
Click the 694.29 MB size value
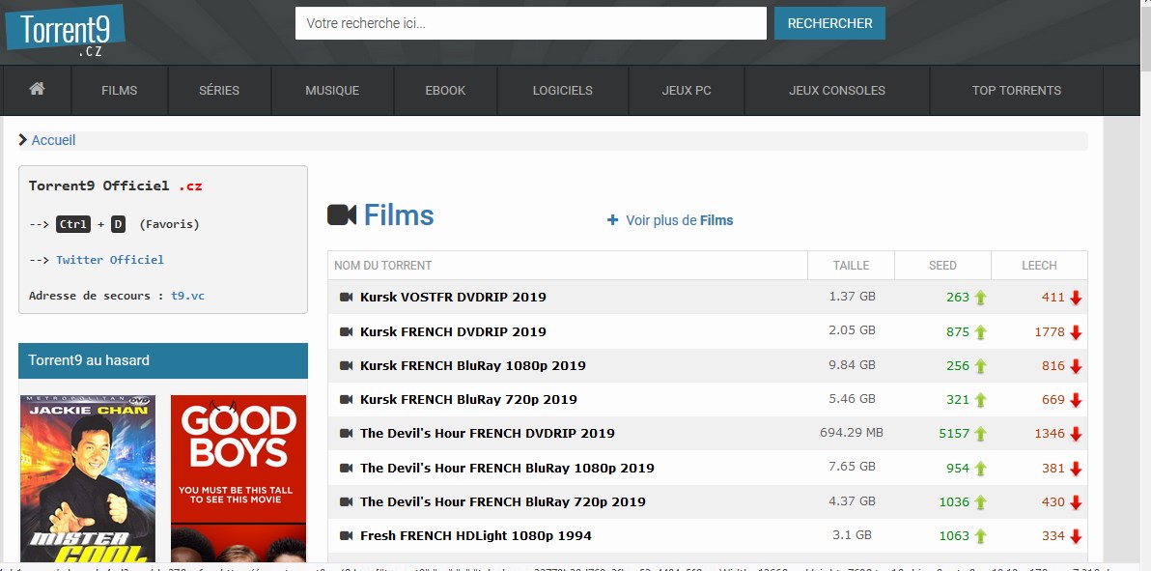click(x=852, y=432)
